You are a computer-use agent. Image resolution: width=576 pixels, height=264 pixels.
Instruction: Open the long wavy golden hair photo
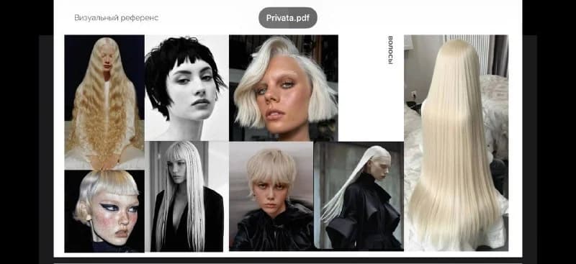[x=104, y=102]
